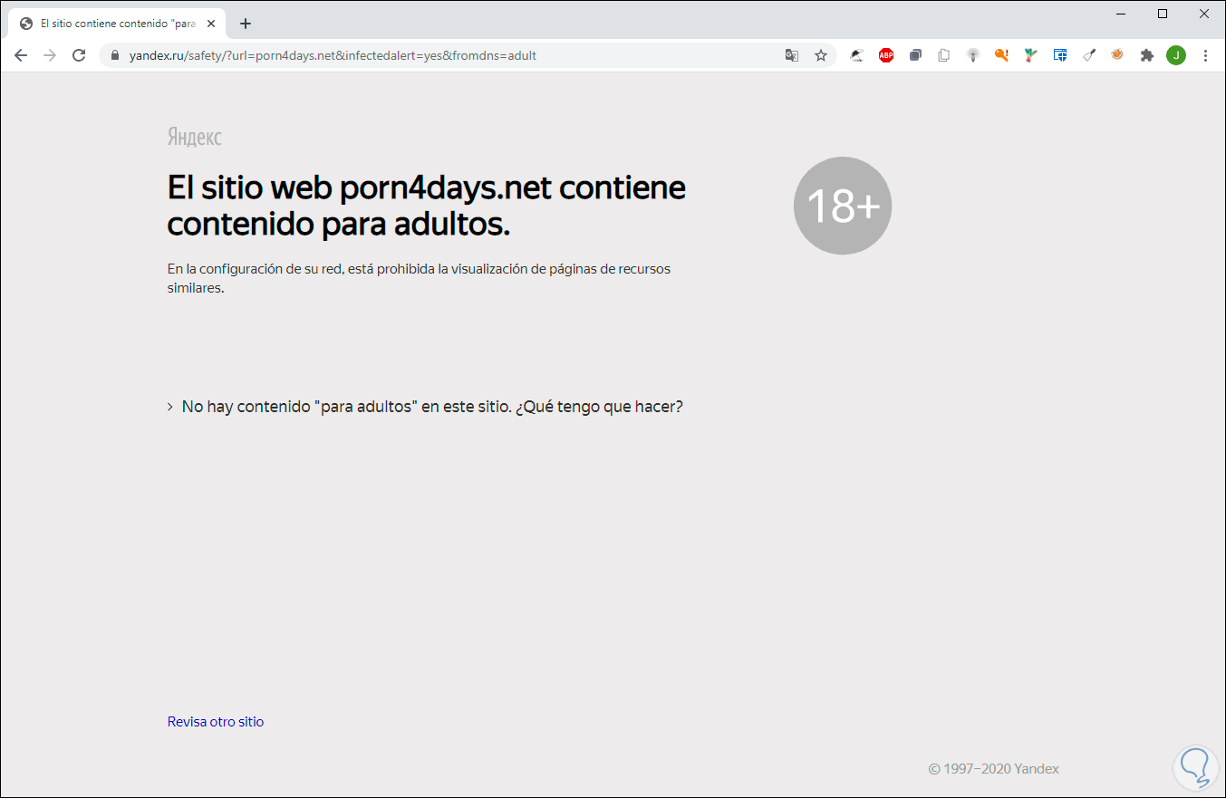The height and width of the screenshot is (798, 1226).
Task: Click the forward navigation arrow
Action: [50, 55]
